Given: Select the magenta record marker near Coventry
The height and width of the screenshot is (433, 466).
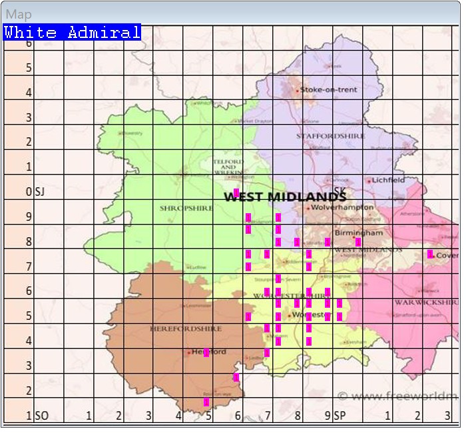Looking at the screenshot, I should point(430,254).
